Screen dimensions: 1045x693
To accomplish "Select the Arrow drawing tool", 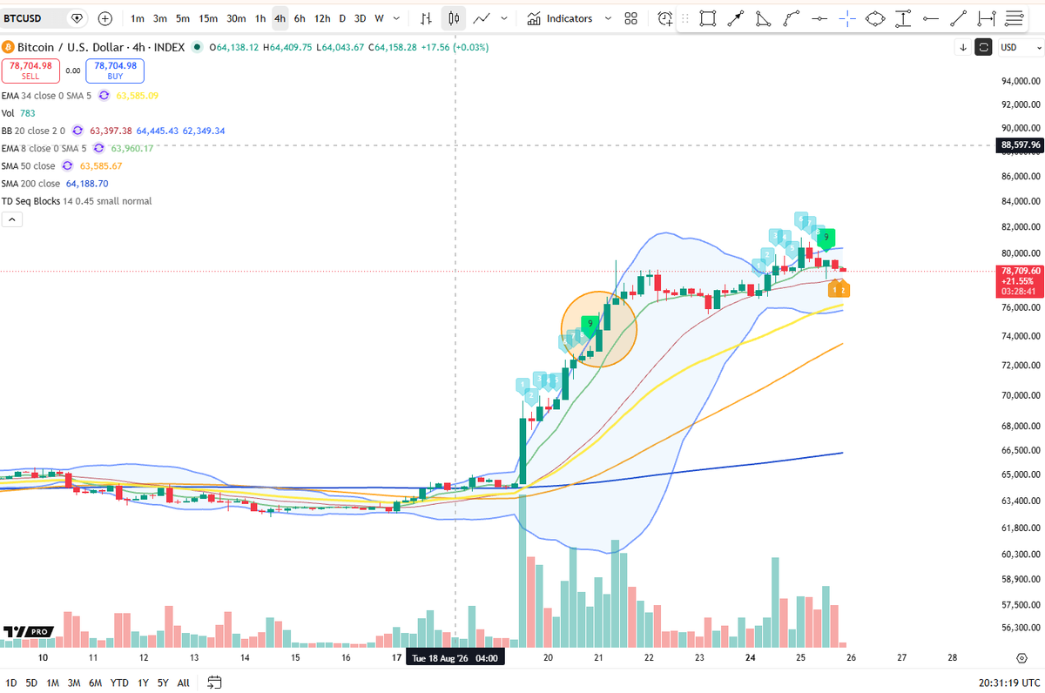I will click(736, 18).
